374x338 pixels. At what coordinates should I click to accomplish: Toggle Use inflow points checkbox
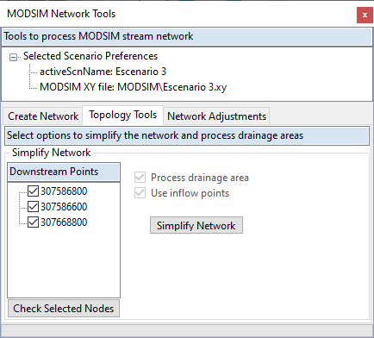tap(140, 193)
